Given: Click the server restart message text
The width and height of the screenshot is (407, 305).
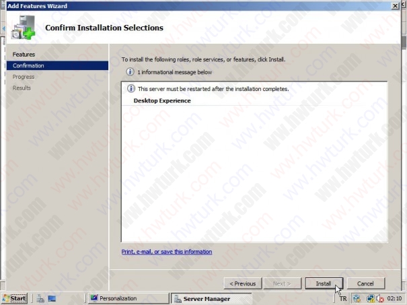Looking at the screenshot, I should [x=213, y=89].
